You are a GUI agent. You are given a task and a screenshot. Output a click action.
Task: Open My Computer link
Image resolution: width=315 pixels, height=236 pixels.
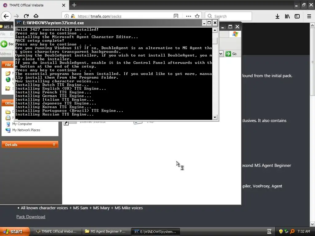(22, 124)
